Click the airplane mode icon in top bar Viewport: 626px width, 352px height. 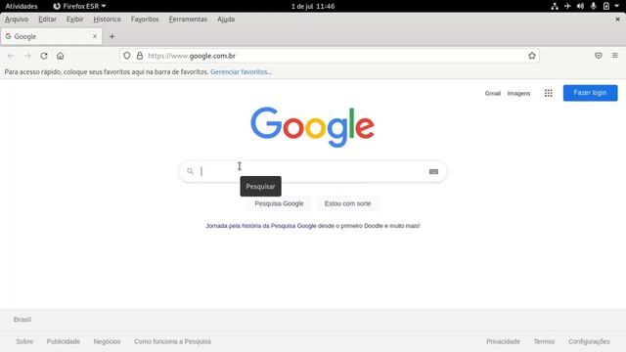(x=567, y=6)
